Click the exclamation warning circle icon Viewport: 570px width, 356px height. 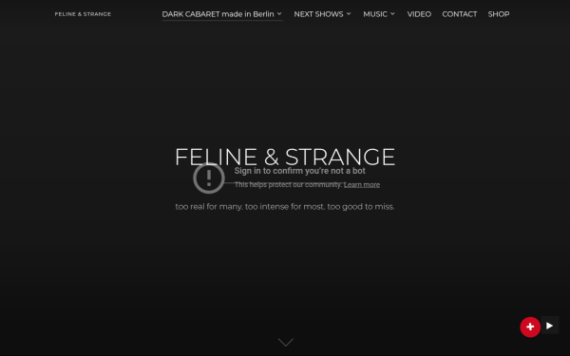[209, 178]
